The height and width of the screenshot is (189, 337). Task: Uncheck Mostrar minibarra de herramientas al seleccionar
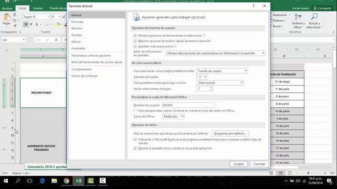click(x=135, y=35)
